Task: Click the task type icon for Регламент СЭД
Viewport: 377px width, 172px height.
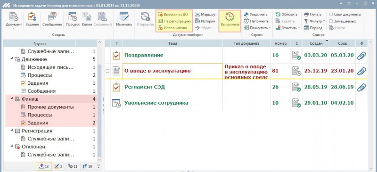Action: point(116,87)
